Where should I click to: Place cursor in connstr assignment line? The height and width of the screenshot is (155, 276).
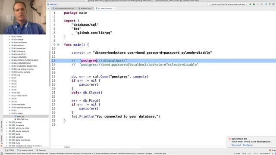[142, 53]
